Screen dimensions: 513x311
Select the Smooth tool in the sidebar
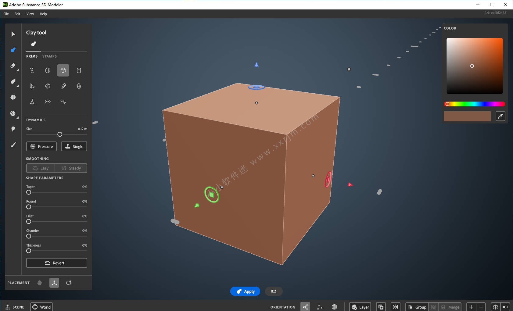coord(13,82)
